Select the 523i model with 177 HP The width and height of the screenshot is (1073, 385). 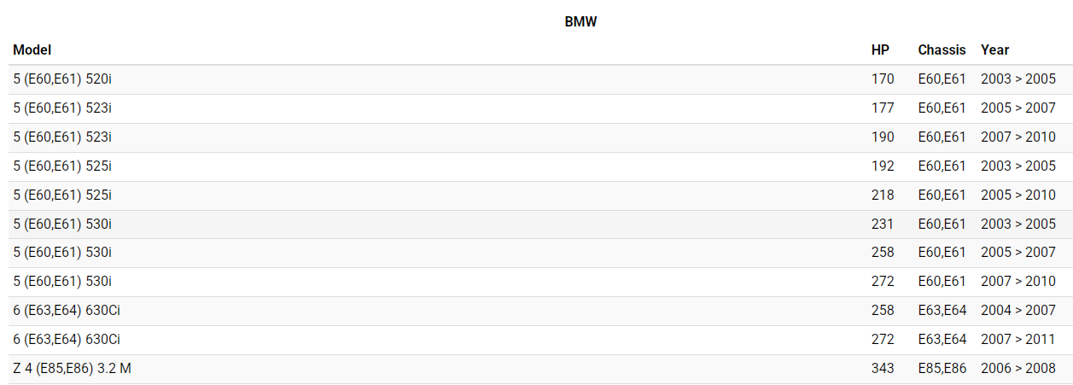(x=62, y=108)
